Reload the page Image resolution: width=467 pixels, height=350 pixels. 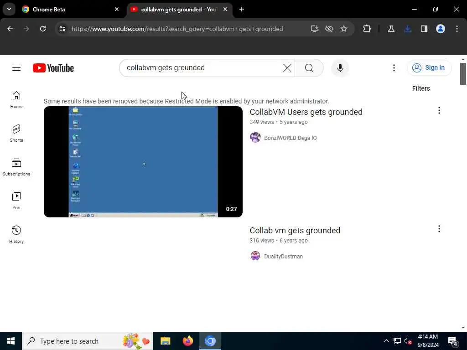pos(43,29)
